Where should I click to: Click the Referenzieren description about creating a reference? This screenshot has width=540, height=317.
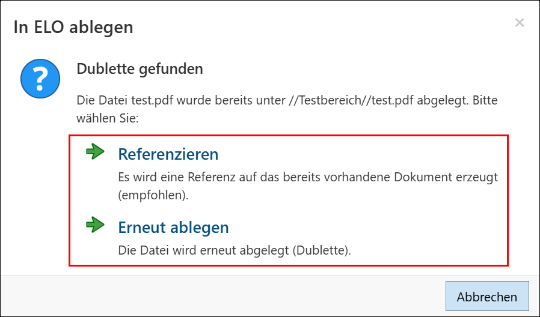click(308, 178)
